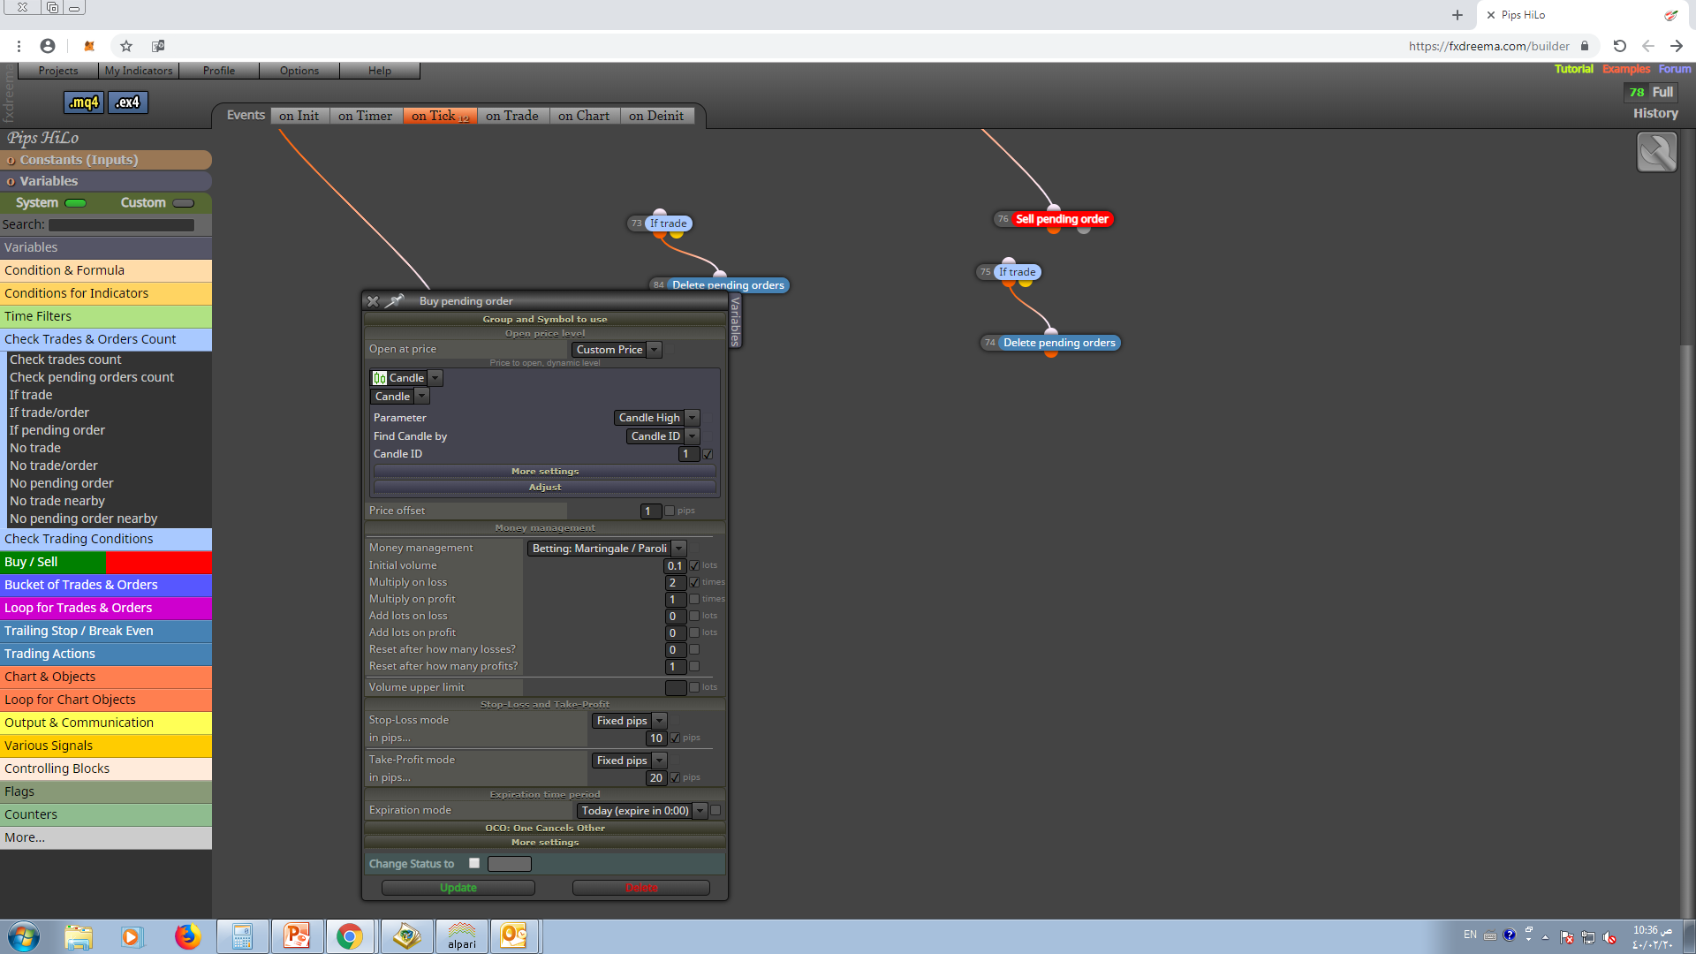Click the Adjust button

click(545, 488)
